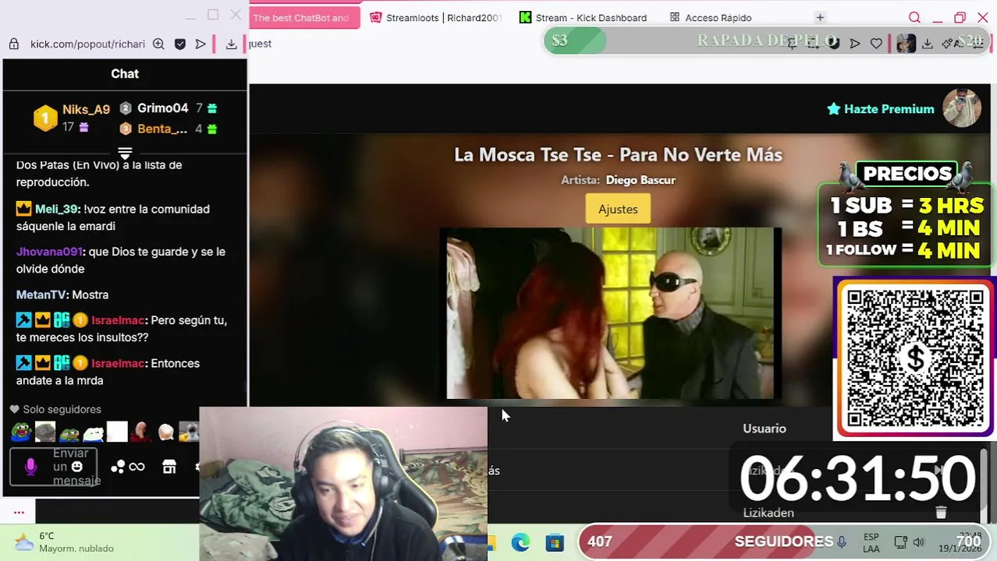Viewport: 997px width, 561px height.
Task: Open the weather widget showing 6°C
Action: click(x=64, y=542)
